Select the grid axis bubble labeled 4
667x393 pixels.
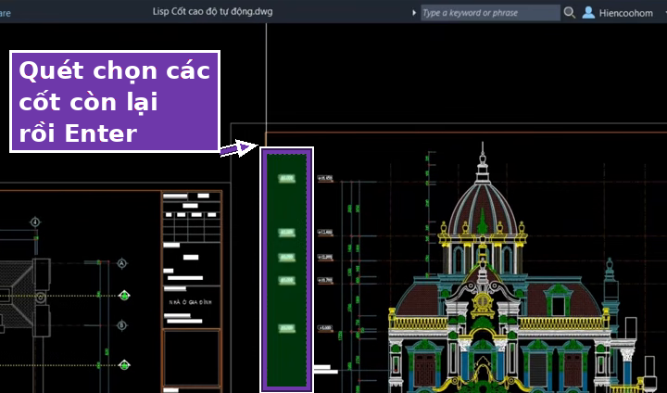35,222
